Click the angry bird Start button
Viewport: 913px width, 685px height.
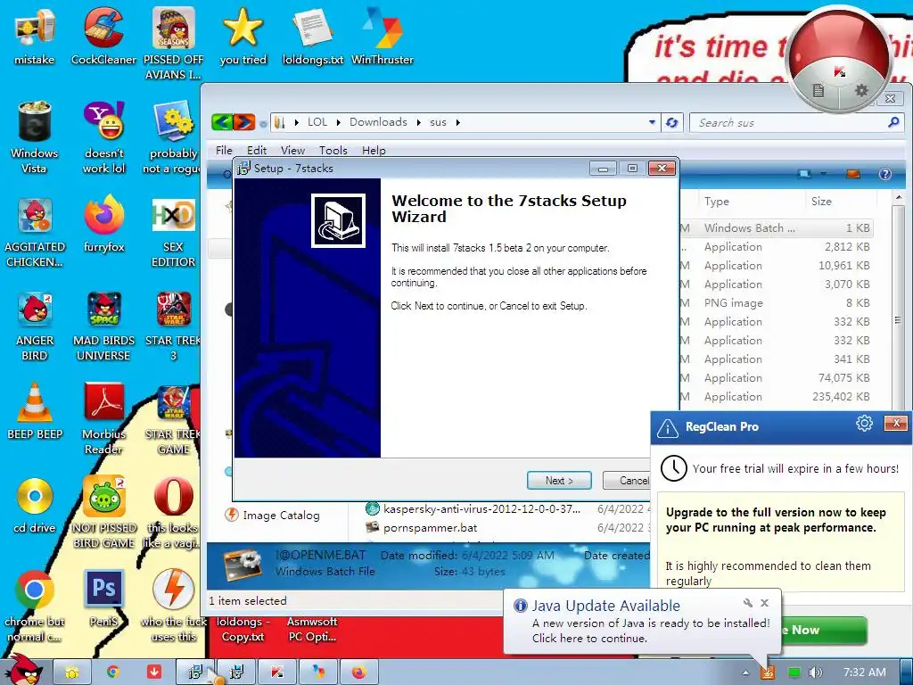(24, 670)
